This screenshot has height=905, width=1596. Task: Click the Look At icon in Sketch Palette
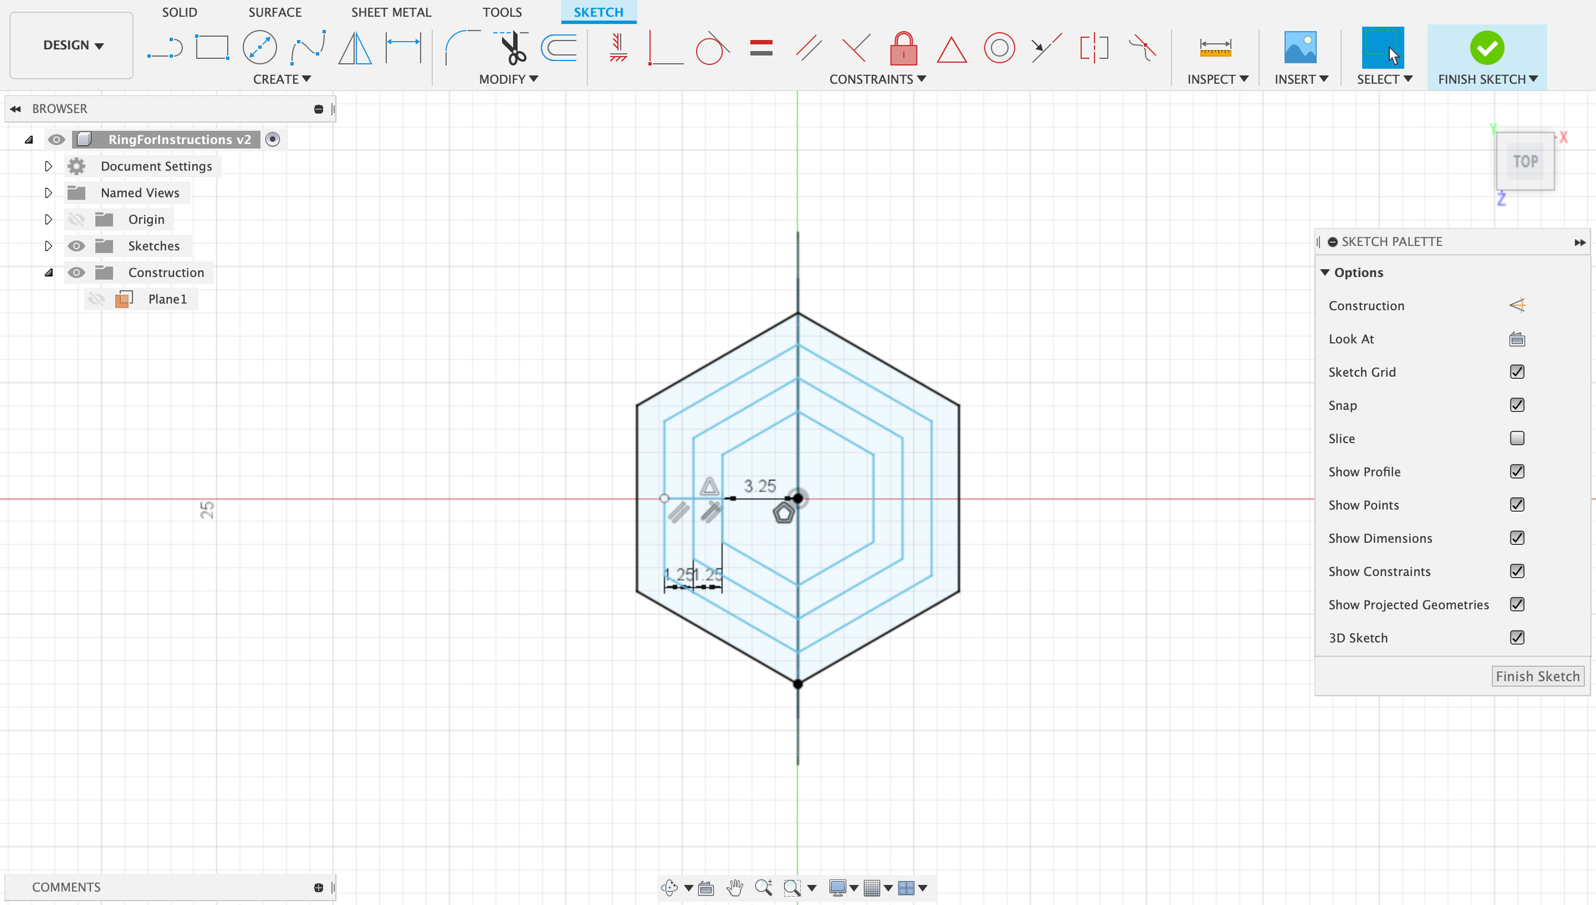coord(1517,338)
